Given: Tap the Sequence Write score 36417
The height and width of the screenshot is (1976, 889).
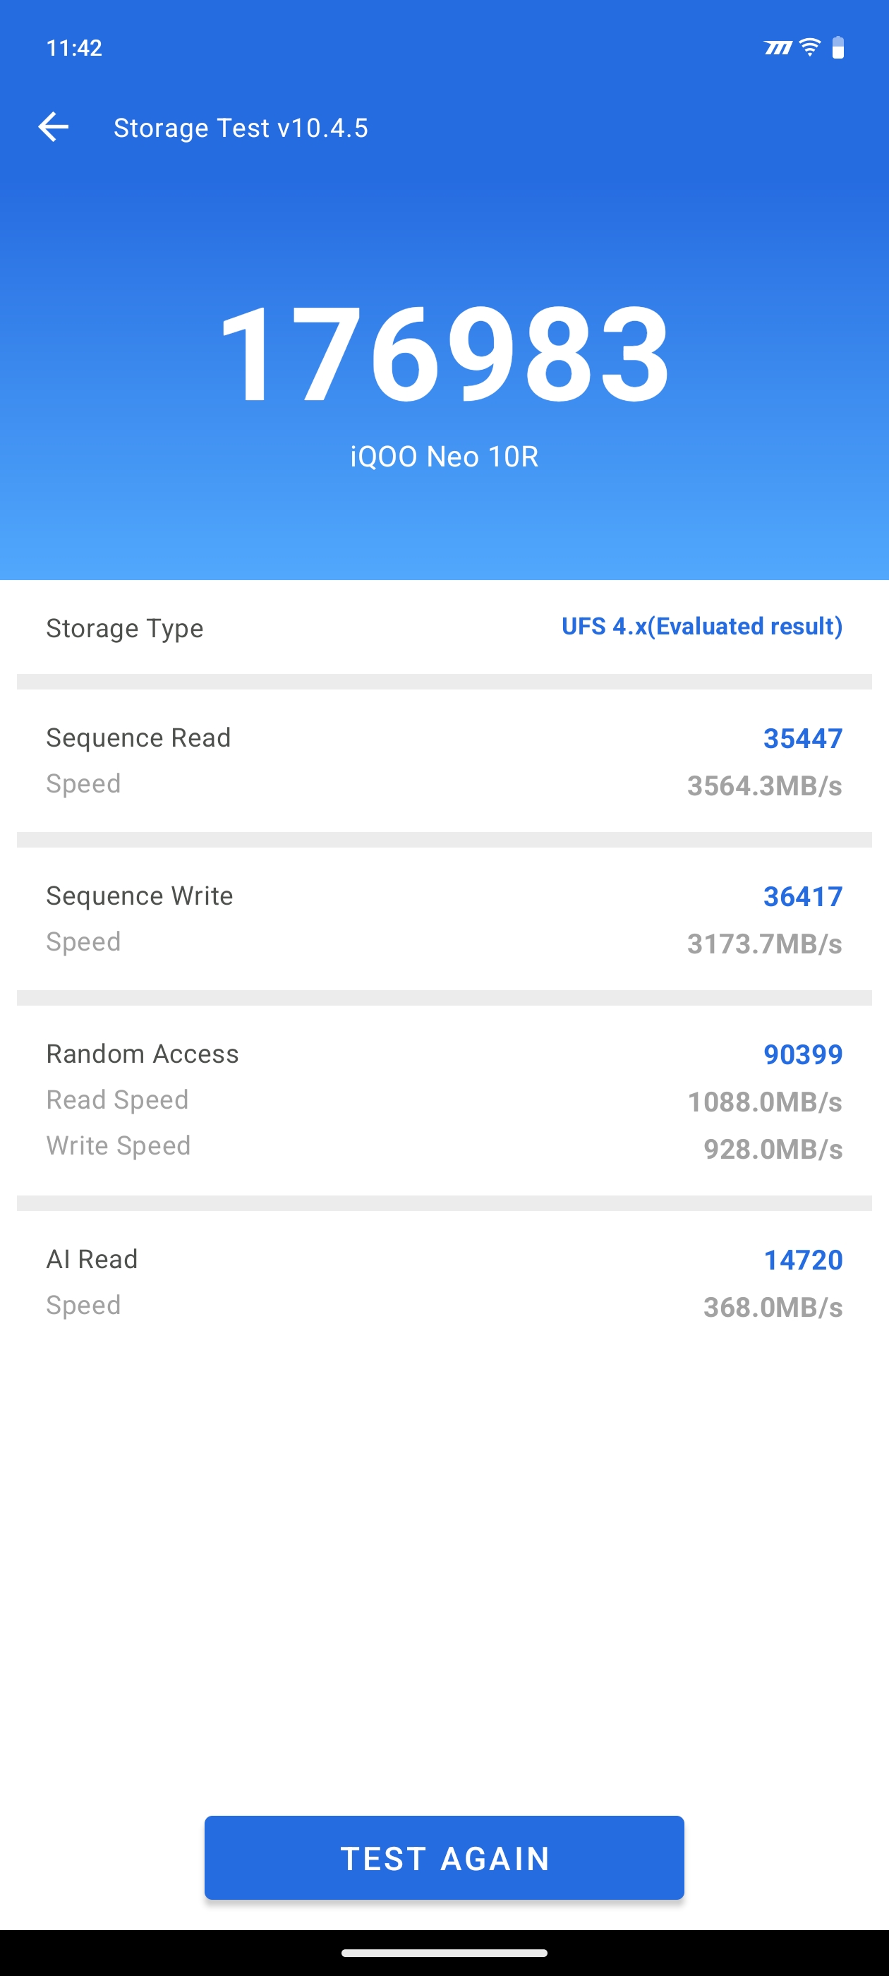Looking at the screenshot, I should coord(802,897).
